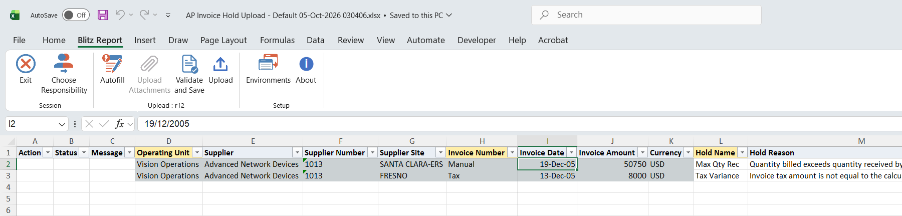Switch to the Formulas tab
Viewport: 902px width, 216px height.
coord(277,40)
